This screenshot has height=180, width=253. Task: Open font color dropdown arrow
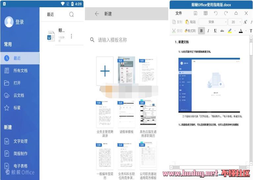[246, 31]
